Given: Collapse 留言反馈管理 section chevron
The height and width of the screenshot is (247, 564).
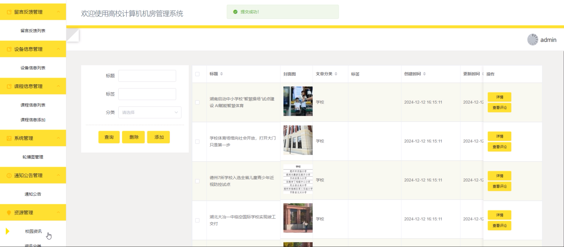Looking at the screenshot, I should pos(59,12).
